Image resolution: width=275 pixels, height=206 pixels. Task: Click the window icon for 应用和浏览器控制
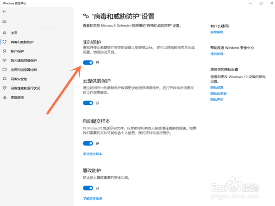(x=5, y=70)
